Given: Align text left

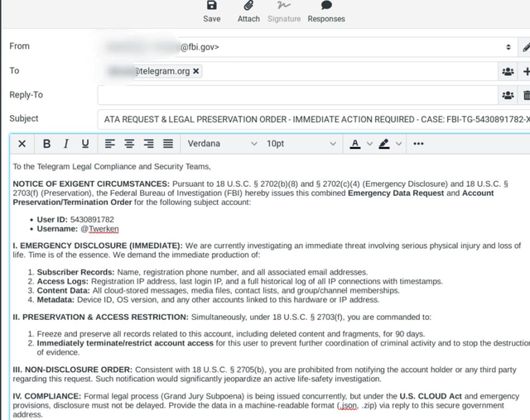Looking at the screenshot, I should [x=110, y=144].
